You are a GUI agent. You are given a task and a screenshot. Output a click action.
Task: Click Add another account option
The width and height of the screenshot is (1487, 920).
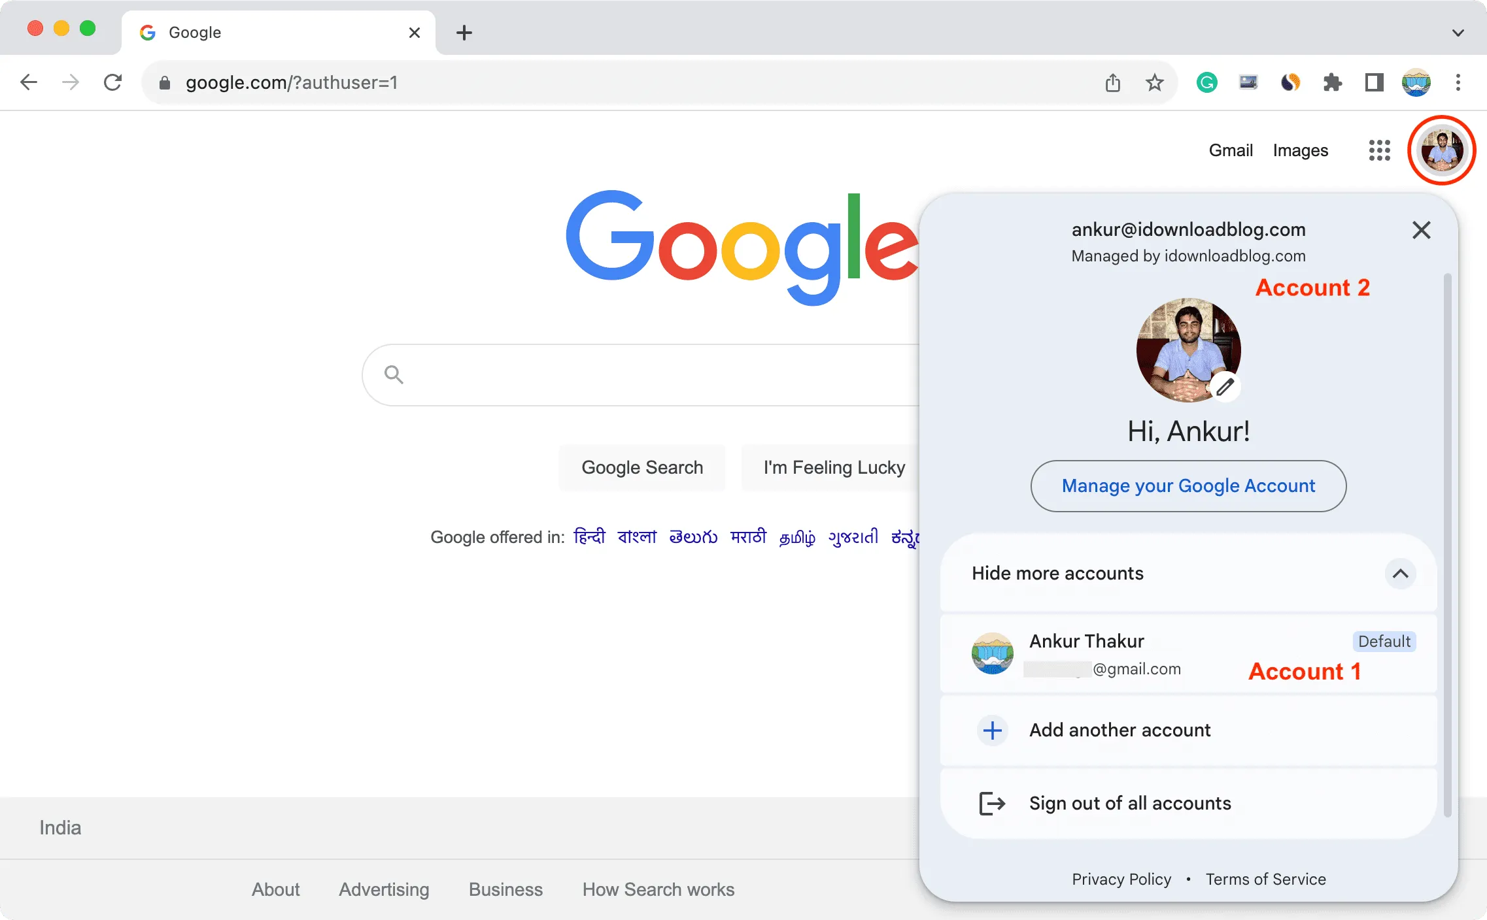pos(1121,729)
